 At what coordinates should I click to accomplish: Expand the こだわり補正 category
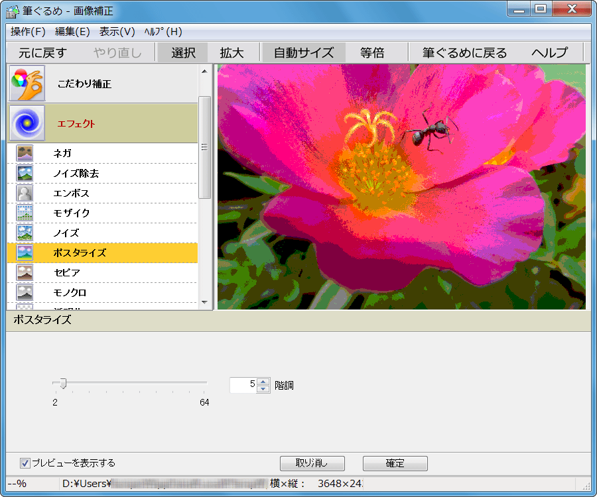point(102,83)
